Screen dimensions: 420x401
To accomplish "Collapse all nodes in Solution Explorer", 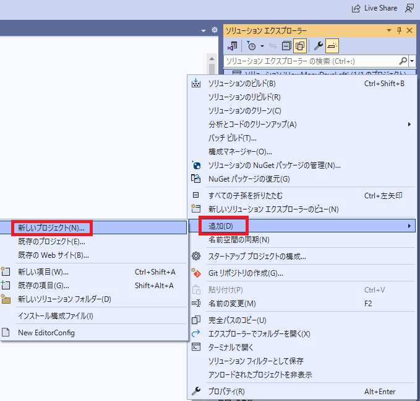I will (x=286, y=46).
